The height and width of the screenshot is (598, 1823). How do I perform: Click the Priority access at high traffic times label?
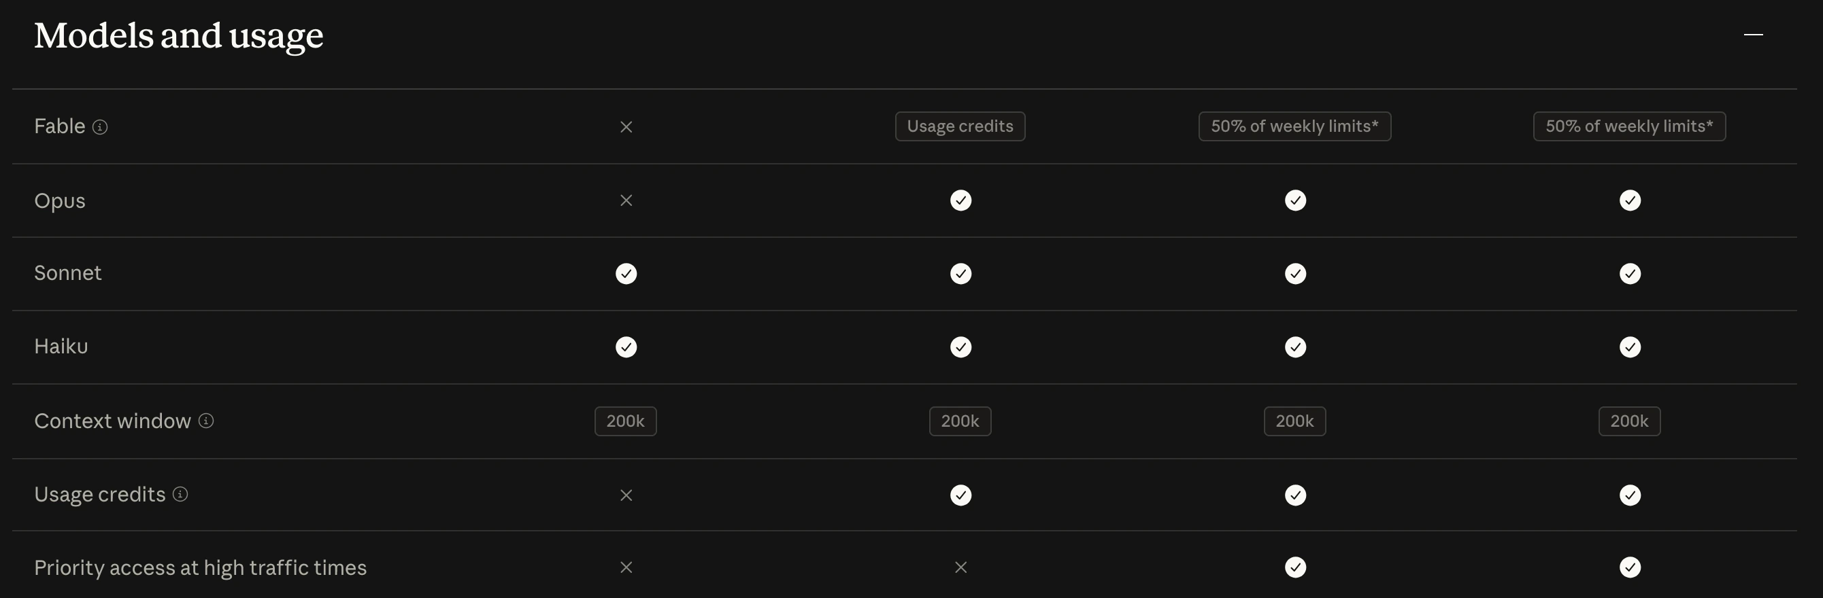(x=200, y=567)
